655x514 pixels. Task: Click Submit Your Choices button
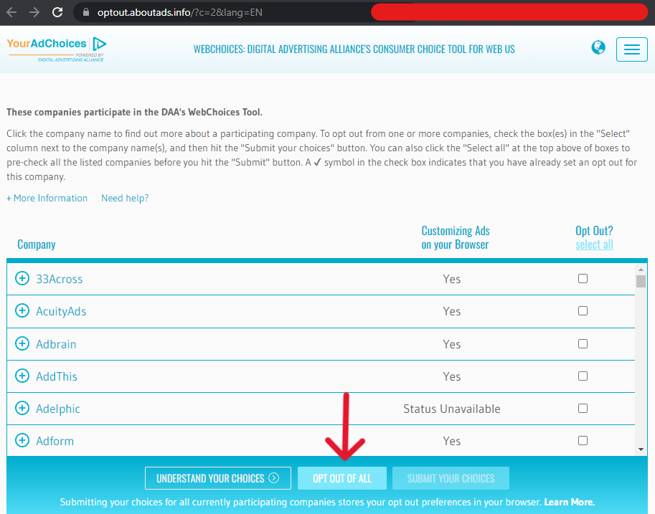[451, 478]
